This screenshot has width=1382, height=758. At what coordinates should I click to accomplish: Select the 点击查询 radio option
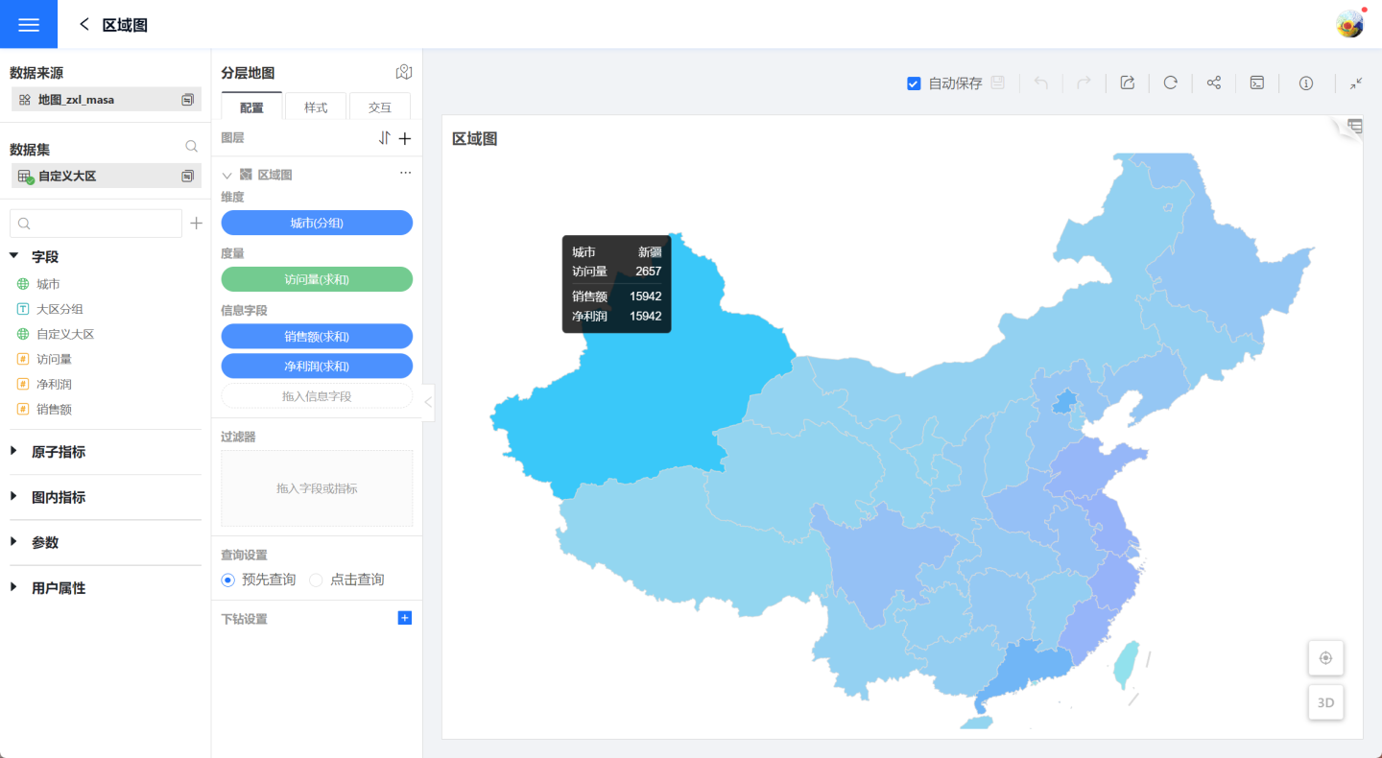[x=316, y=580]
